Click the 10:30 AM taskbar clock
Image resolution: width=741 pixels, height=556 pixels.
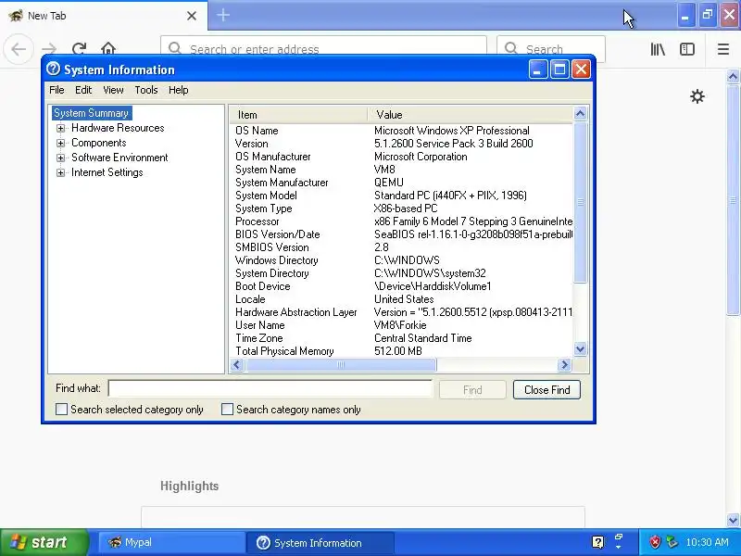point(707,542)
